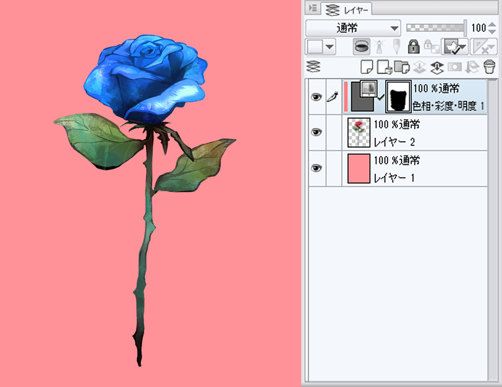The image size is (502, 387).
Task: Create a new layer folder
Action: pyautogui.click(x=402, y=67)
